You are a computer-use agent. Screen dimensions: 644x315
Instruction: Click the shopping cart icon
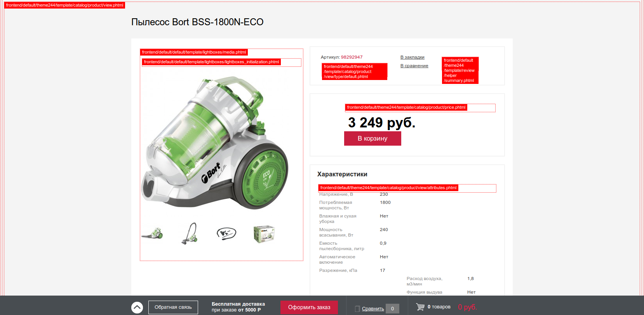[x=420, y=307]
